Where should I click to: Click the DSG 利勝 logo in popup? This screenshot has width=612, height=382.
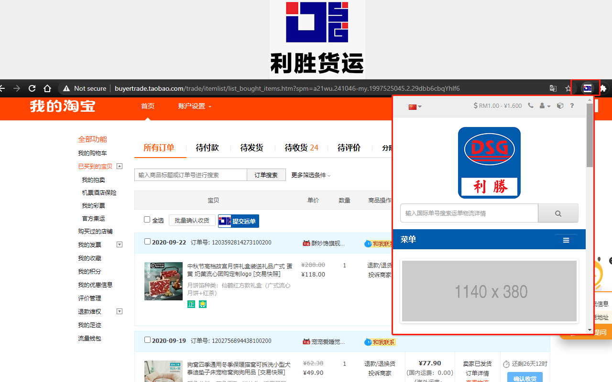[x=489, y=163]
